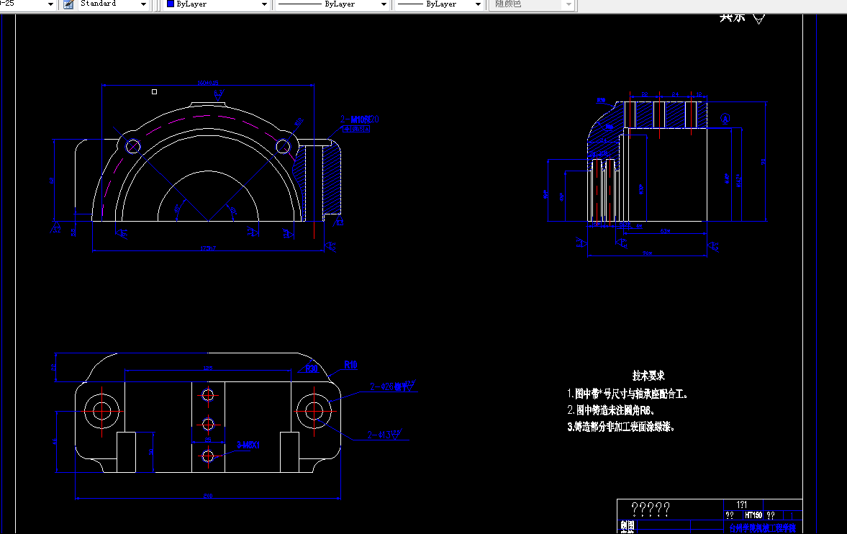
Task: Click the small white grip square above front view
Action: 154,91
